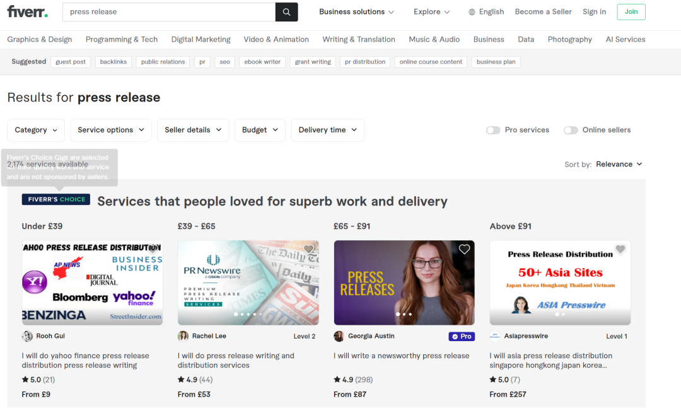Screen dimensions: 681x413
Task: Open the Video & Animation category
Action: [x=276, y=40]
